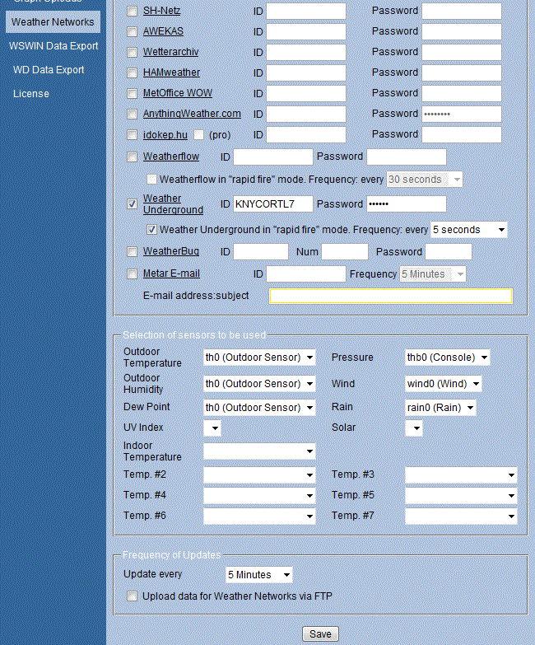The image size is (535, 645).
Task: Enable the Wetterarchiv checkbox
Action: (x=132, y=52)
